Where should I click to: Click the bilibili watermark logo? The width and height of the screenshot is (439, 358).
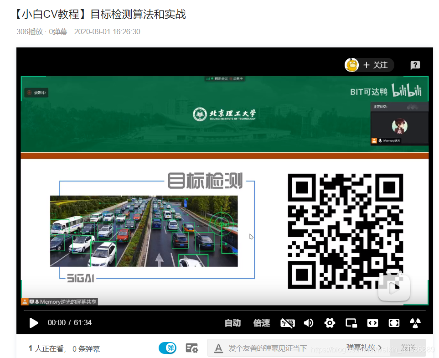(406, 90)
